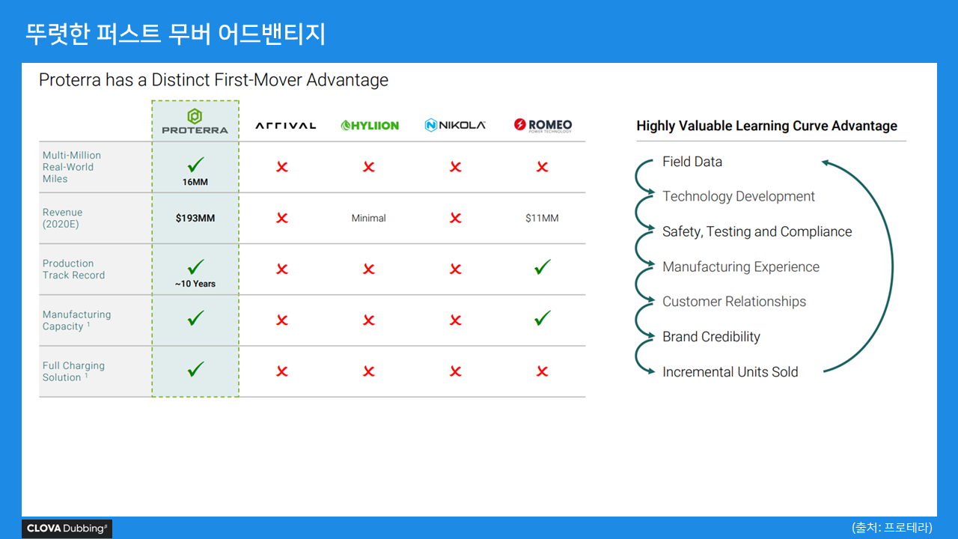Screen dimensions: 958x539
Task: Click Hyliion's red X for Full Charging Solution
Action: (369, 371)
